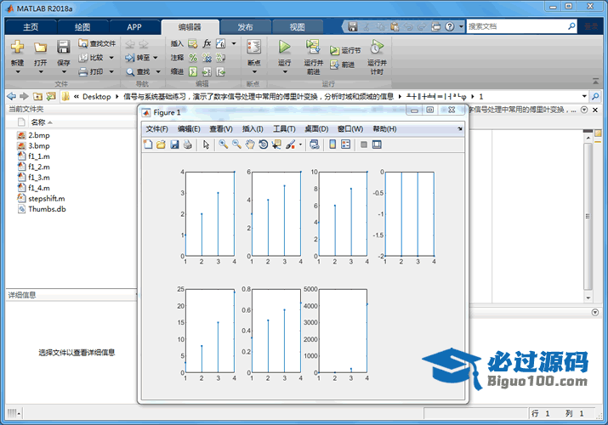The image size is (608, 425).
Task: Click Desktop in the address path
Action: pos(97,96)
